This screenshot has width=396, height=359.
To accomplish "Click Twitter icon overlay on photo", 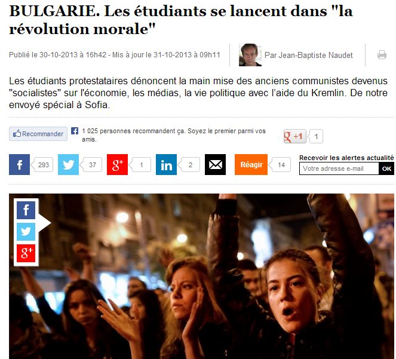I will pyautogui.click(x=26, y=232).
